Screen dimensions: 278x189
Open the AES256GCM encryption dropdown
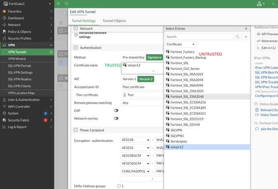[135, 163]
